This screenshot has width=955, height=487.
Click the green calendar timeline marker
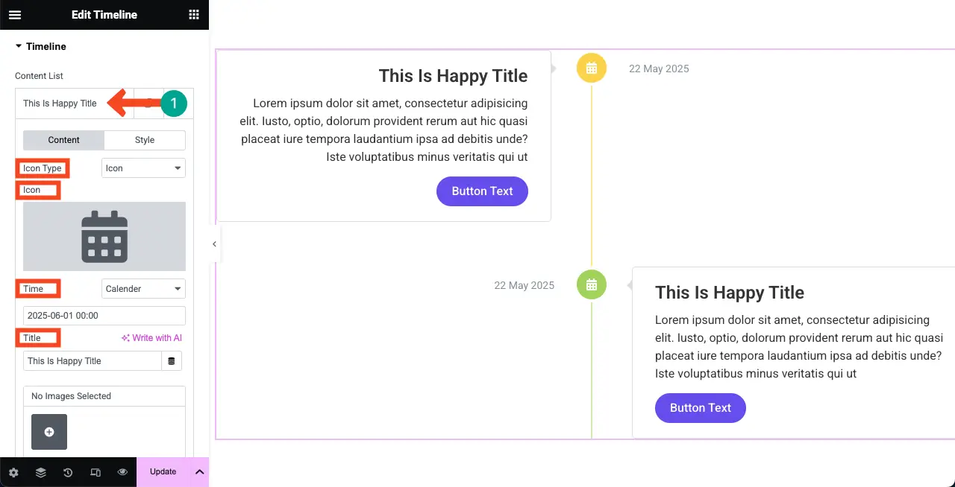click(x=592, y=284)
